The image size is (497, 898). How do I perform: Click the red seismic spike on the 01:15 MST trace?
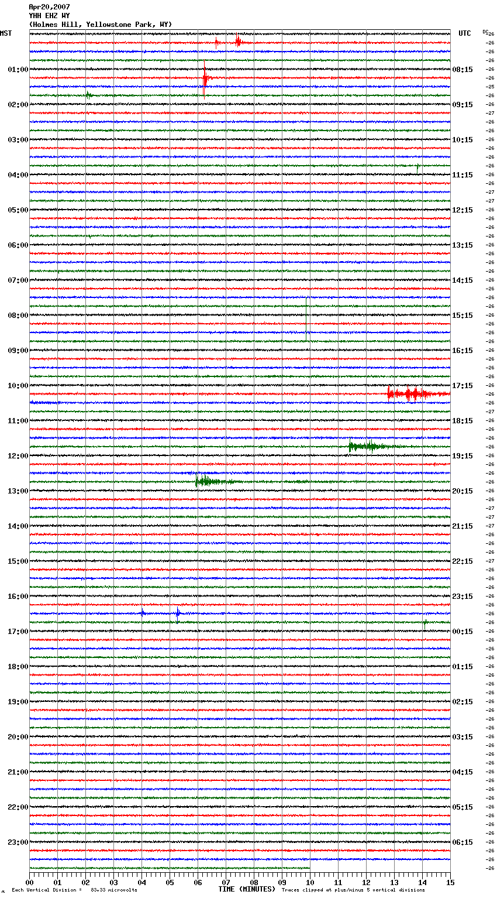[x=205, y=78]
